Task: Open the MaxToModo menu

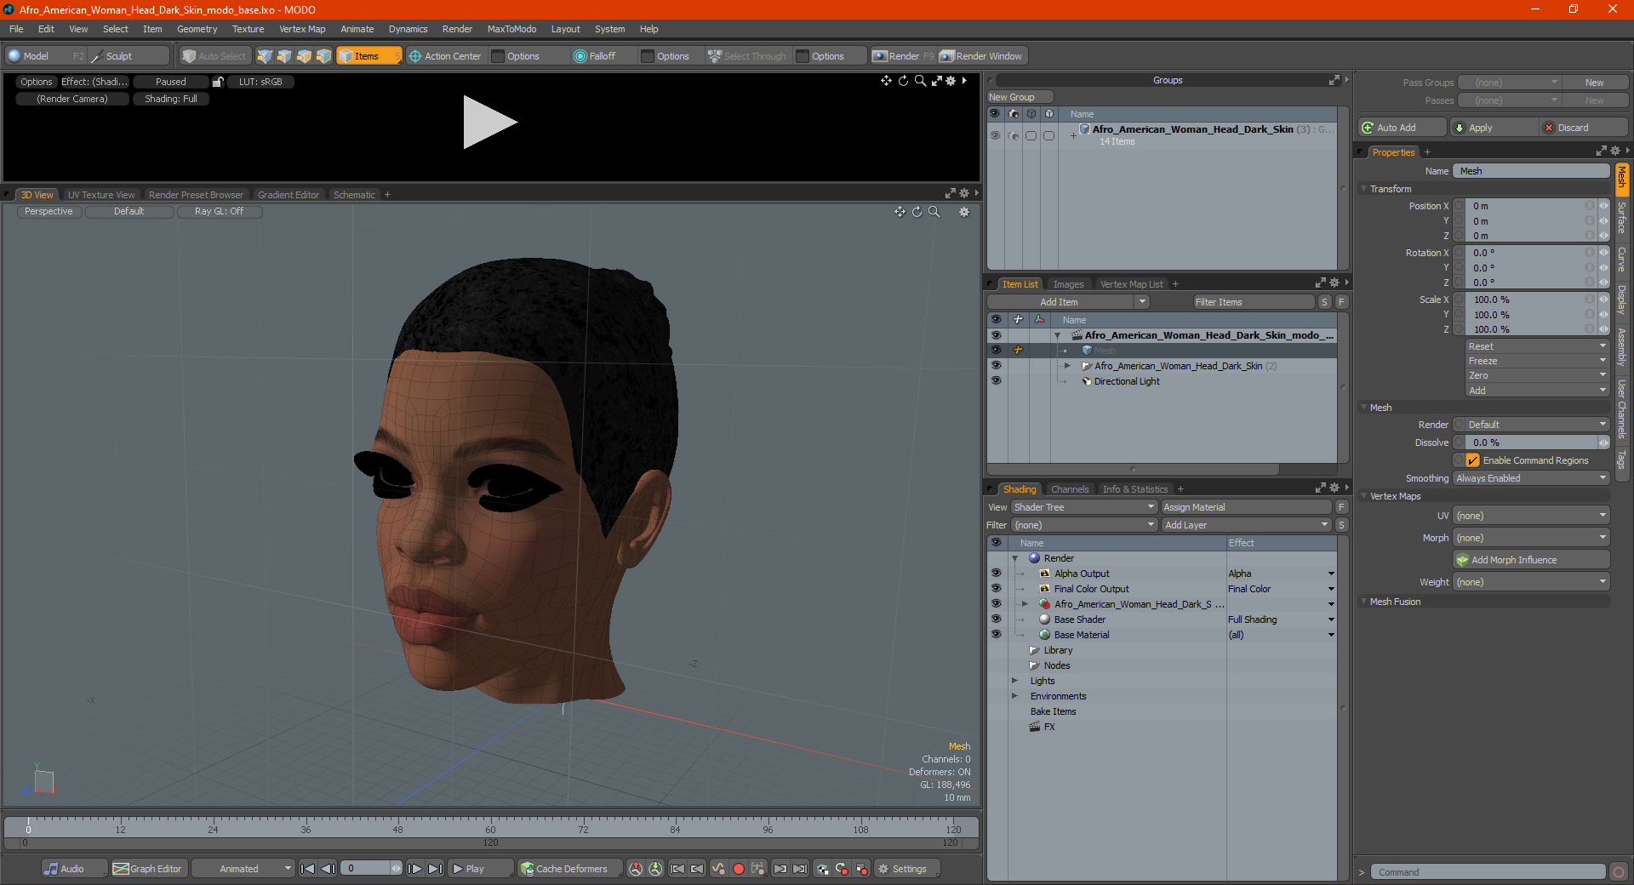Action: tap(511, 29)
